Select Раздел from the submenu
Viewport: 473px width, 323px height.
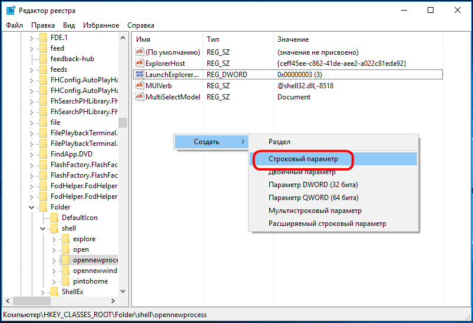point(333,142)
